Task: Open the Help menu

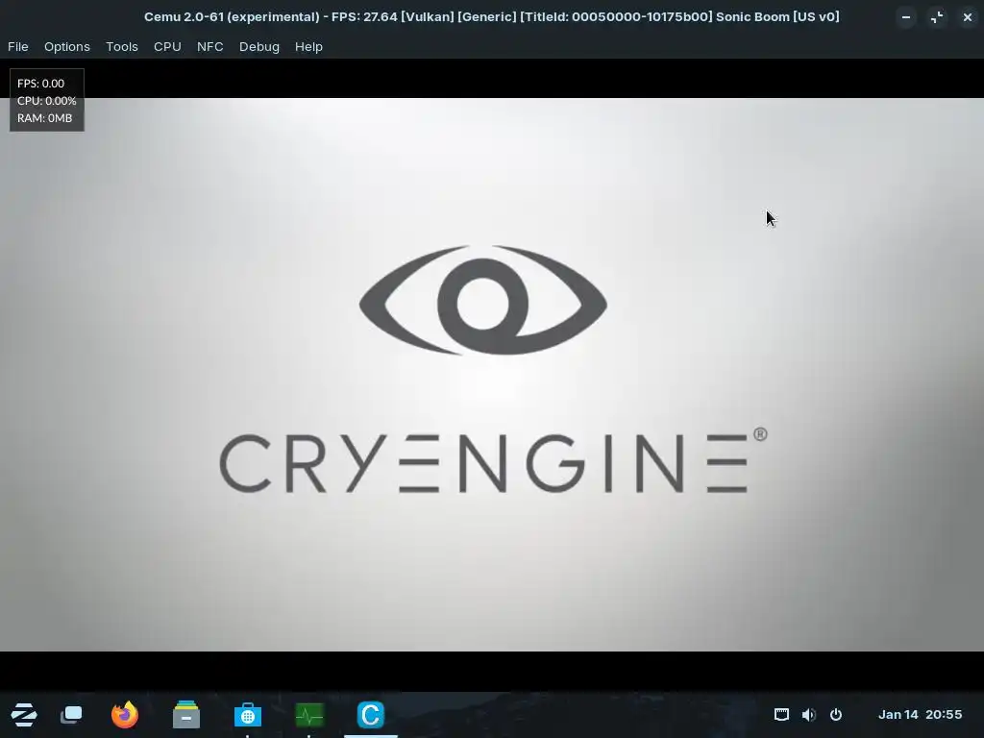Action: point(308,46)
